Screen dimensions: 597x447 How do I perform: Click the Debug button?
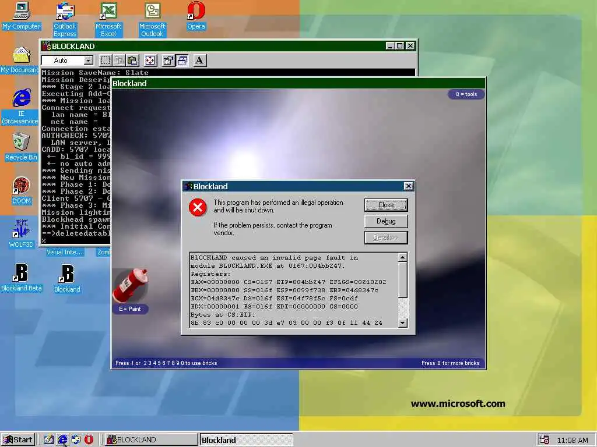click(386, 221)
